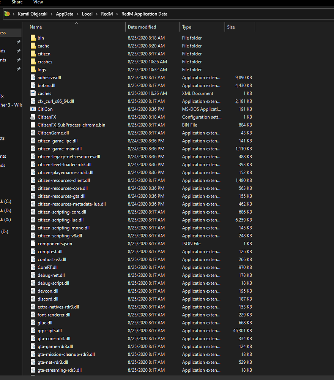Open the crashes folder icon
The height and width of the screenshot is (380, 334).
click(x=33, y=61)
